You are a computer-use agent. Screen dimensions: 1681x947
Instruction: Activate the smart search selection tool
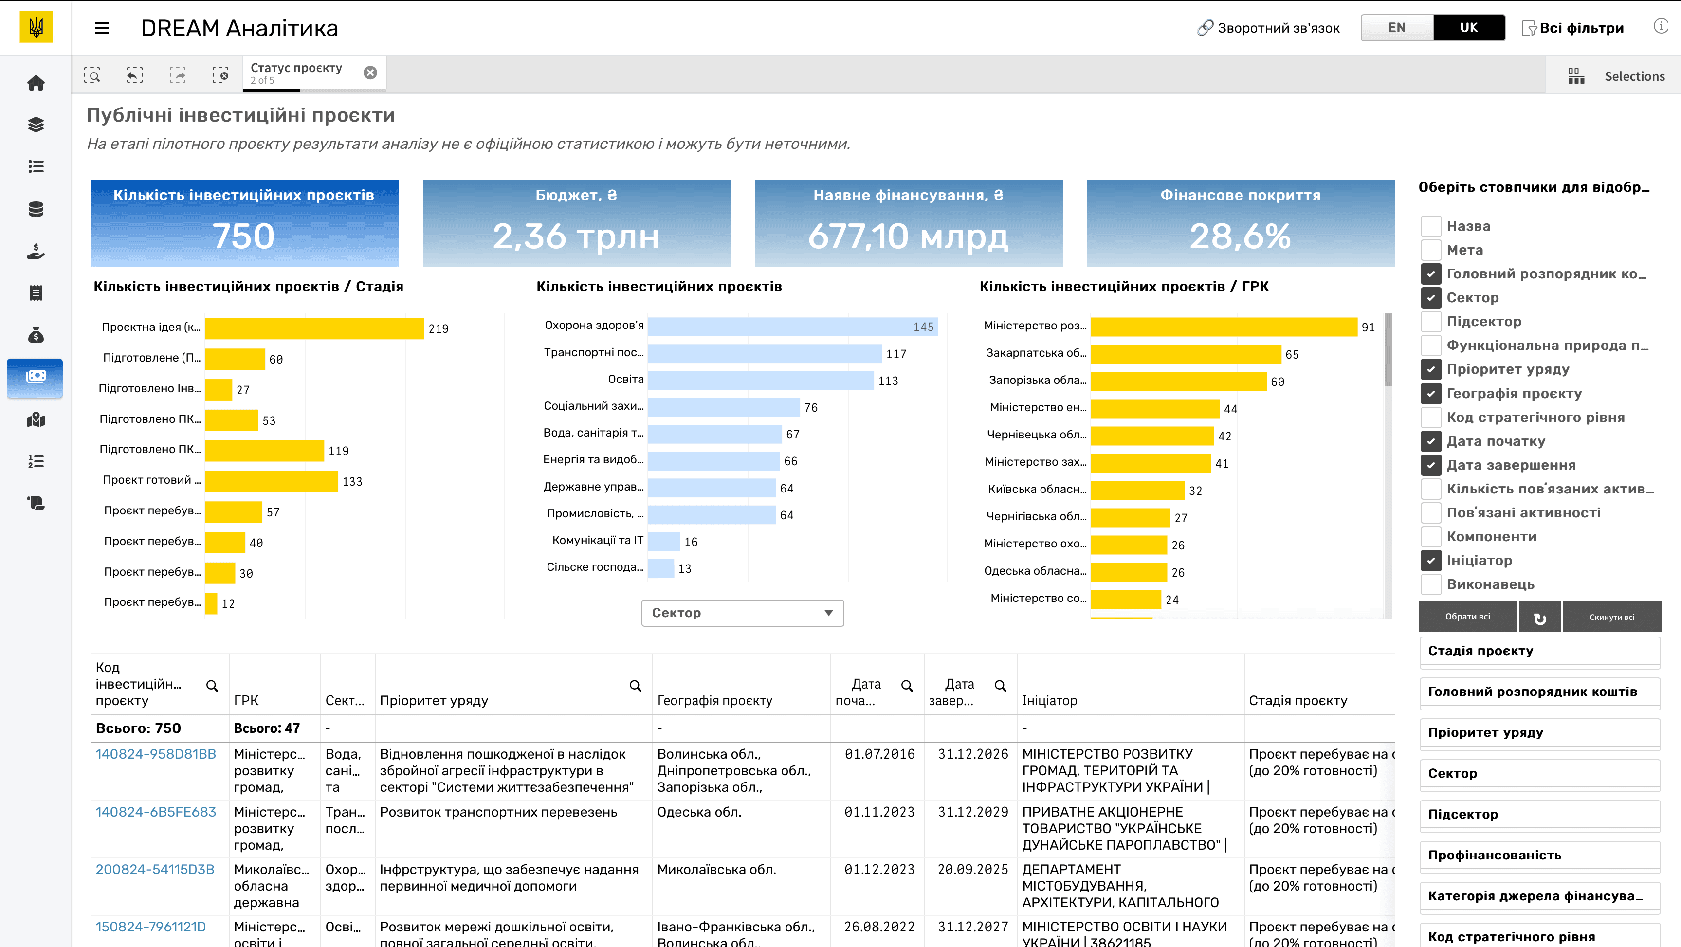point(92,75)
